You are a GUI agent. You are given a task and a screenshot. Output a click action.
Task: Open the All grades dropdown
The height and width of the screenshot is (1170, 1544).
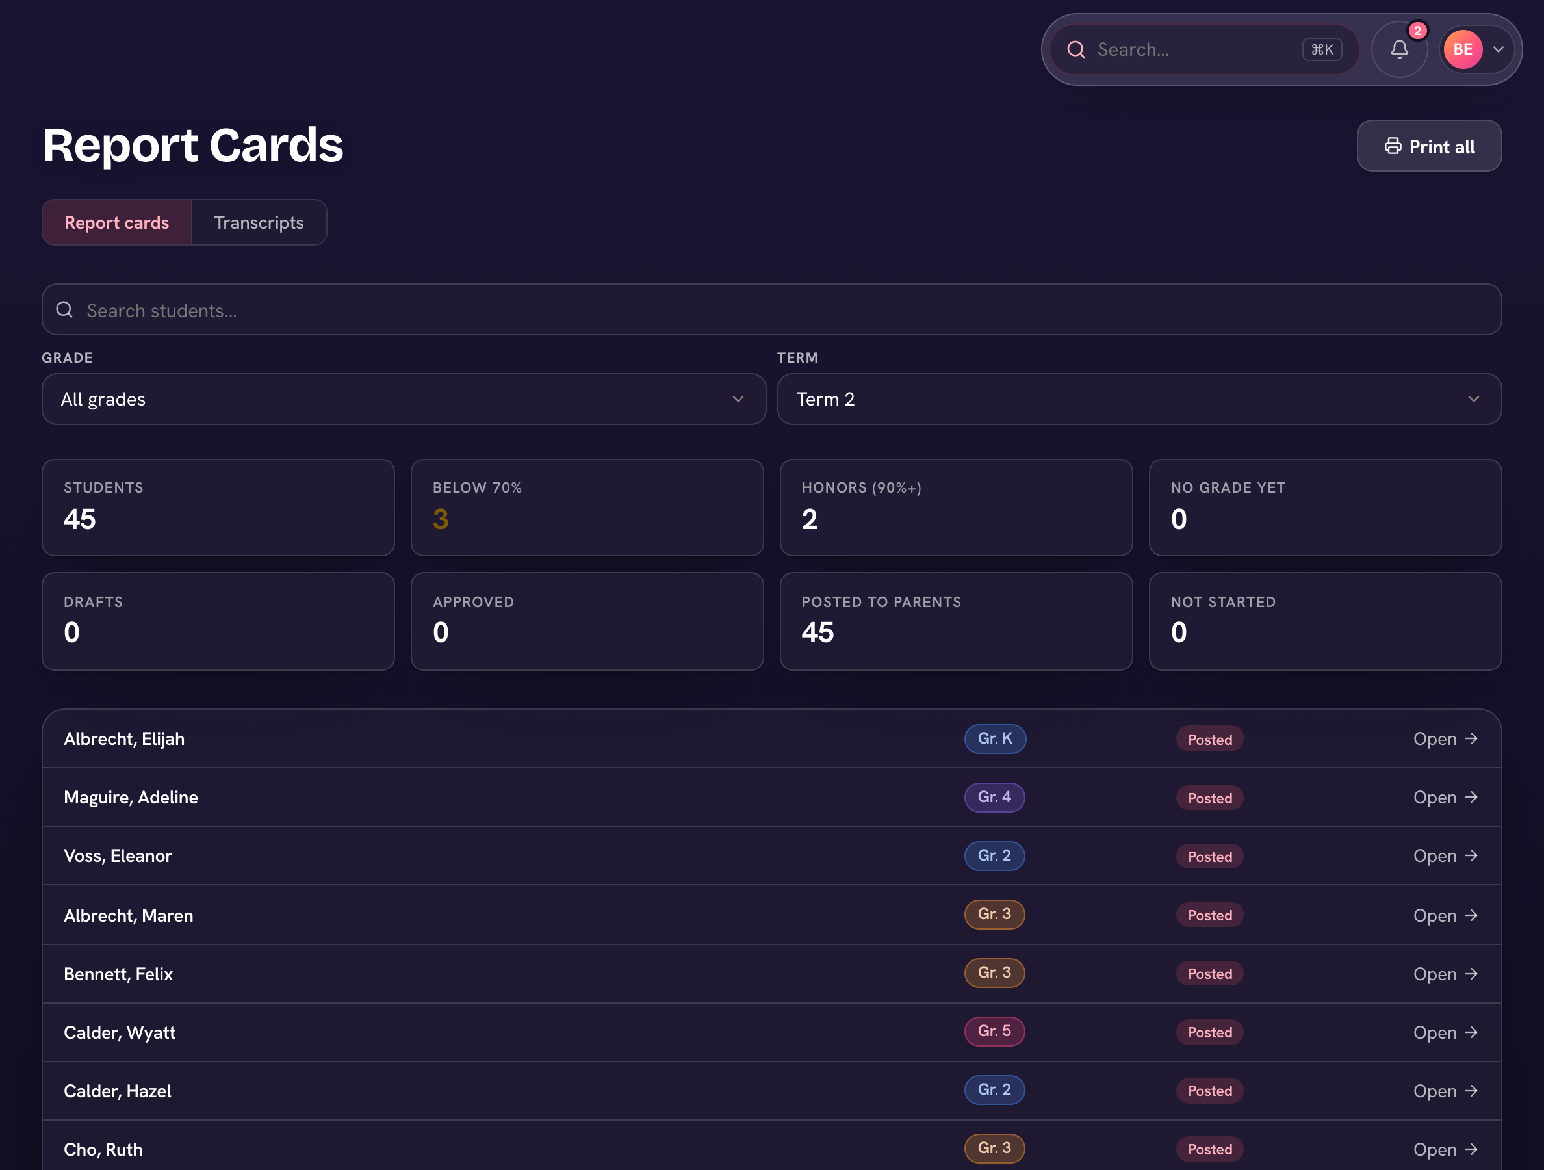(404, 399)
